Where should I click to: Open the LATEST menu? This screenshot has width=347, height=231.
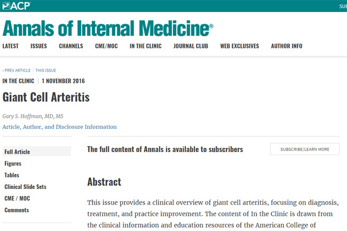click(11, 46)
